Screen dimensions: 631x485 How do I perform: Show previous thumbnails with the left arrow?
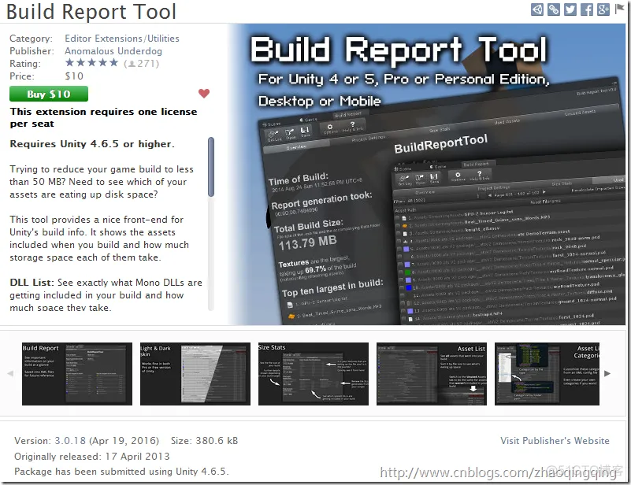pyautogui.click(x=10, y=374)
